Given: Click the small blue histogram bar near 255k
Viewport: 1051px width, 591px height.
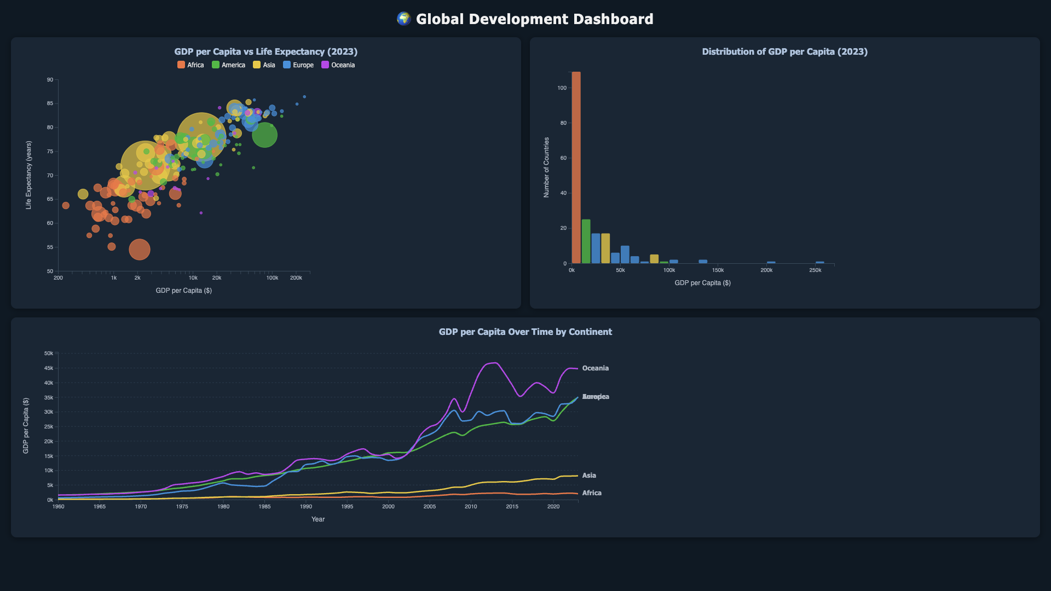Looking at the screenshot, I should click(x=820, y=262).
